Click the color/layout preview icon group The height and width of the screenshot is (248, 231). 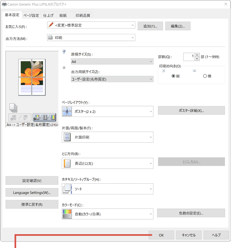44,117
